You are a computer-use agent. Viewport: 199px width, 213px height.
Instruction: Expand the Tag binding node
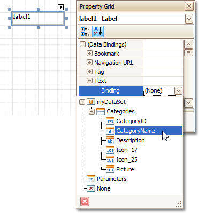pyautogui.click(x=89, y=72)
